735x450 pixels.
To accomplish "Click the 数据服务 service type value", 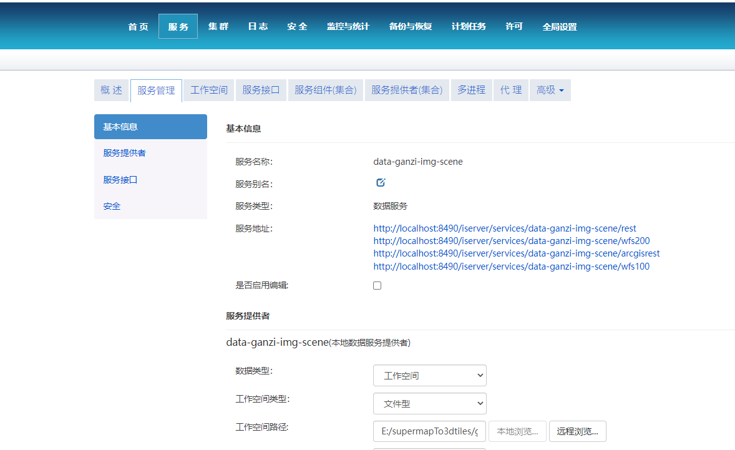I will pos(390,206).
